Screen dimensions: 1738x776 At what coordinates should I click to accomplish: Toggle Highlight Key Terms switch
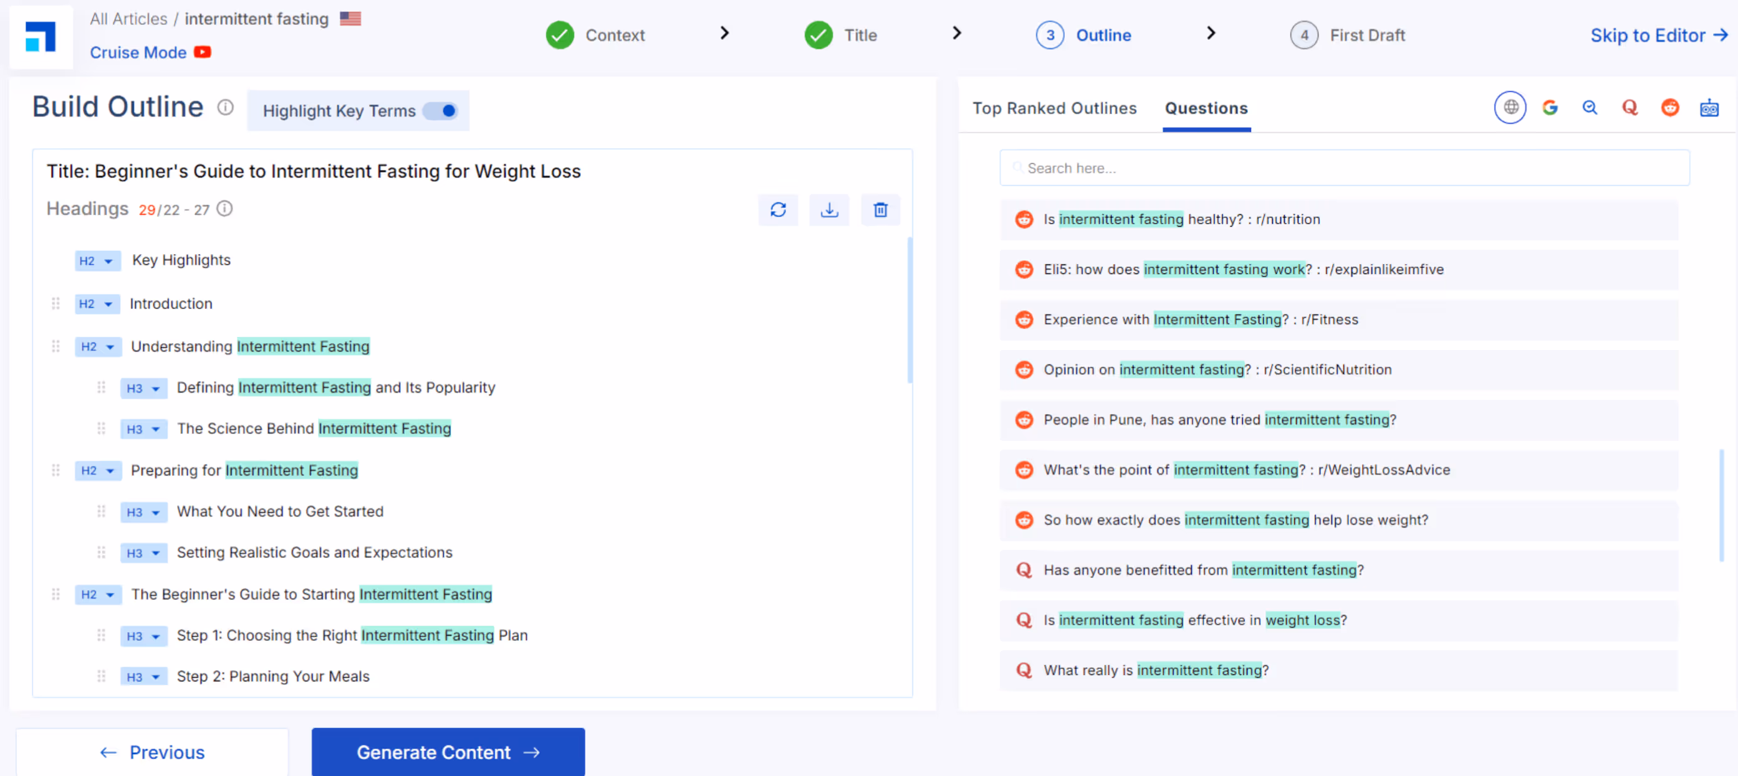(x=441, y=111)
